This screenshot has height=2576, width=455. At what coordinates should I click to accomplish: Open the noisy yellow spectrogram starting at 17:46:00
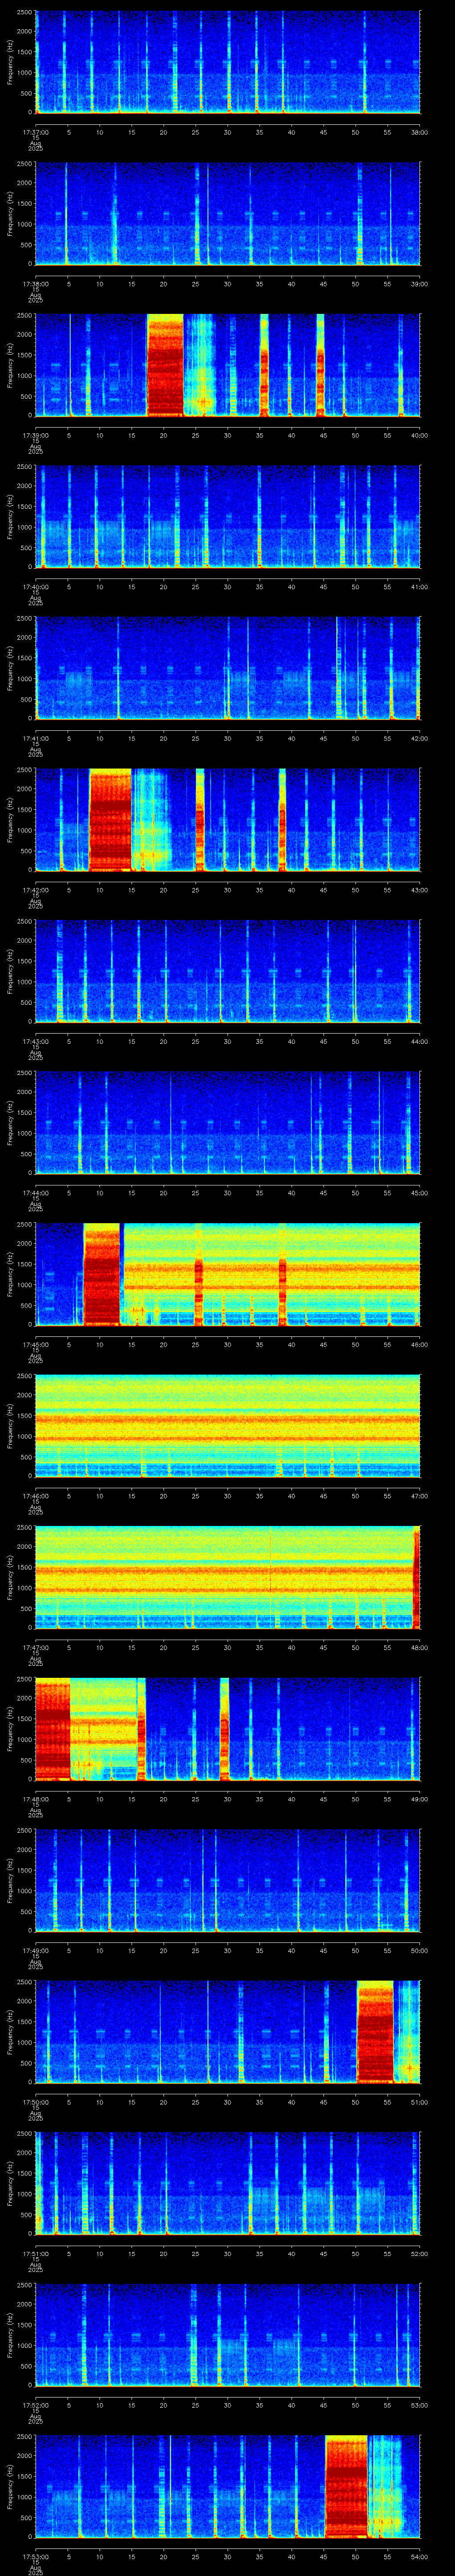[227, 1426]
